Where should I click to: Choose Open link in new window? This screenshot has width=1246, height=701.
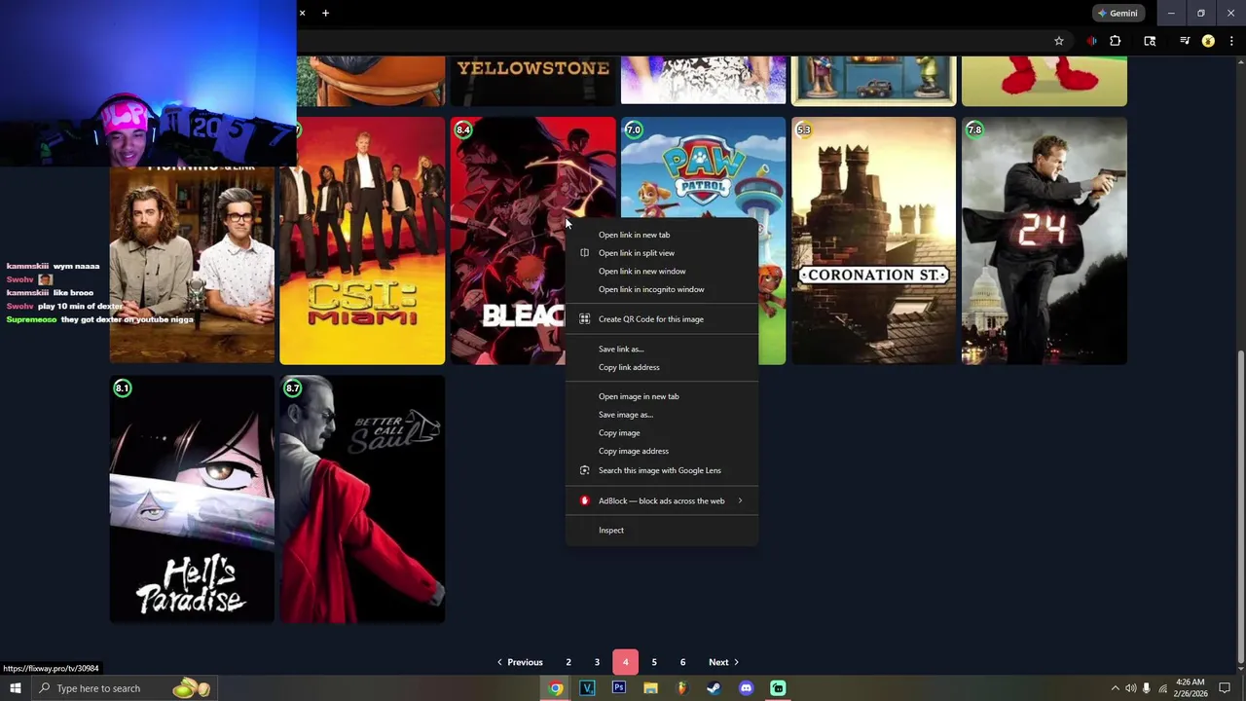(662, 272)
